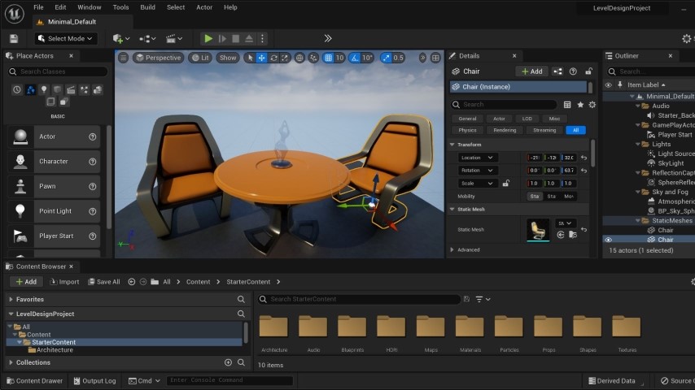Select the Physics filter tab in Details
Screen dimensions: 695x390
pyautogui.click(x=468, y=130)
